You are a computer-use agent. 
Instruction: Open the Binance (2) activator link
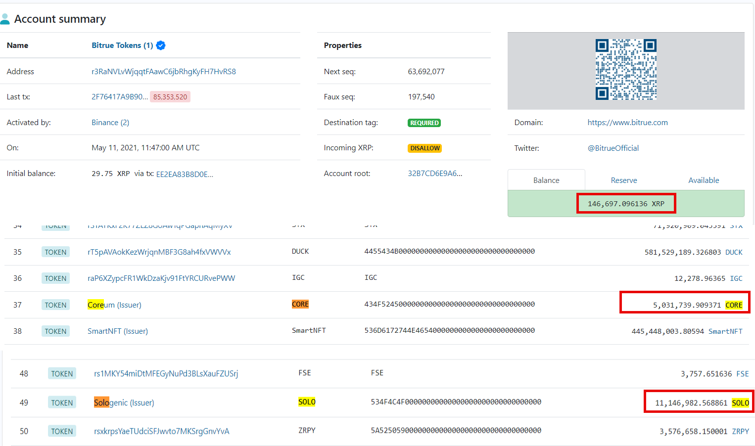[110, 123]
